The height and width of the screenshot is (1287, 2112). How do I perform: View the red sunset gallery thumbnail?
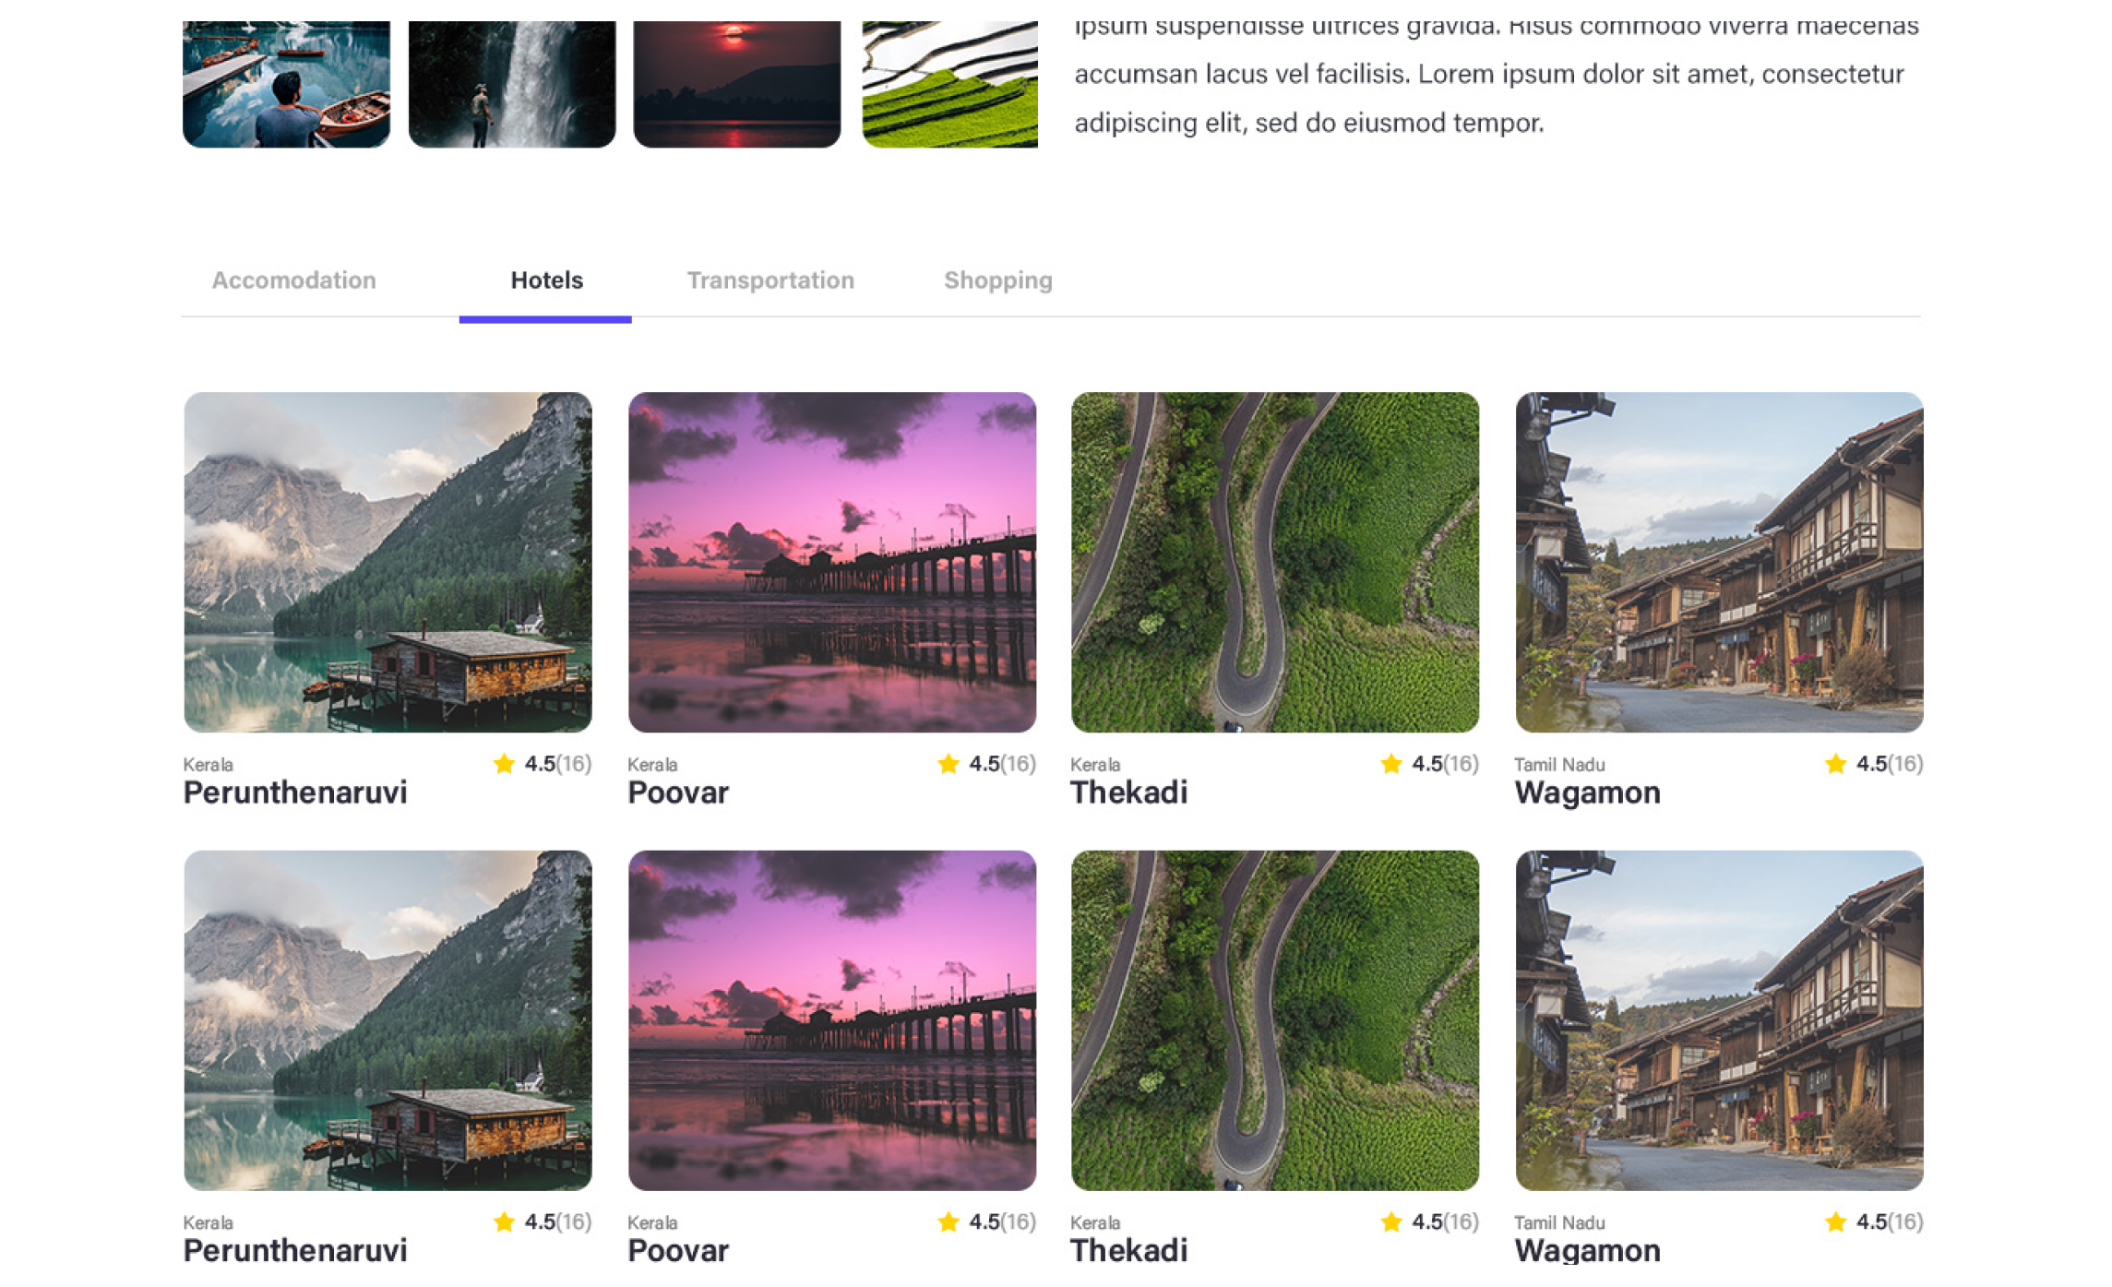(737, 84)
